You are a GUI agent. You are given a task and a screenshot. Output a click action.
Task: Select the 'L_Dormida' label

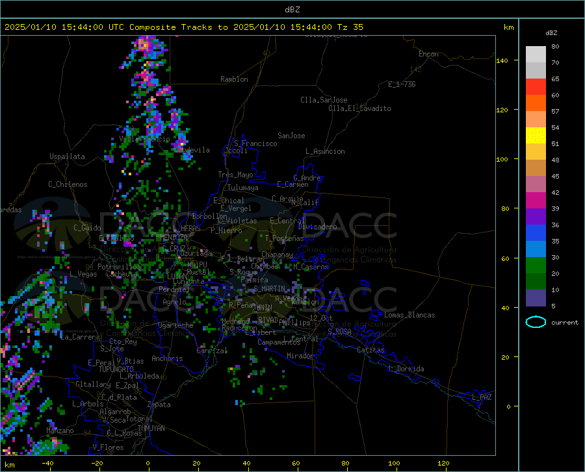pos(406,369)
